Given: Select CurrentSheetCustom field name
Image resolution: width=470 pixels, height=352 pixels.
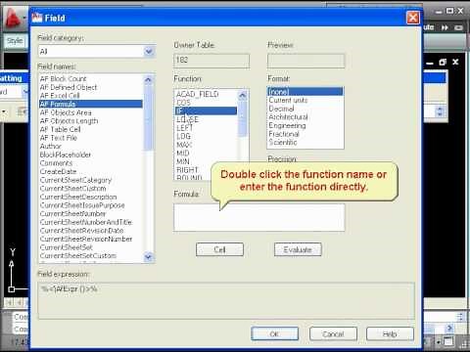Looking at the screenshot, I should (73, 189).
